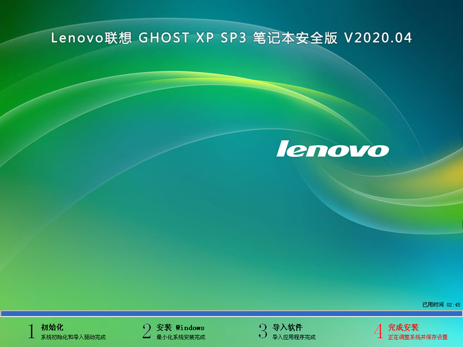
Task: Click the '初始化' step heading
Action: click(x=52, y=327)
